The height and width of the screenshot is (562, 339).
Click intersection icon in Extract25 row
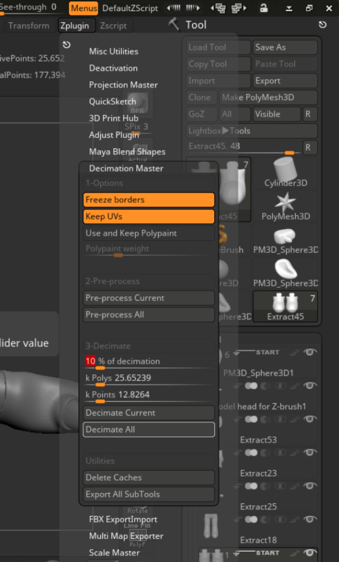280,486
